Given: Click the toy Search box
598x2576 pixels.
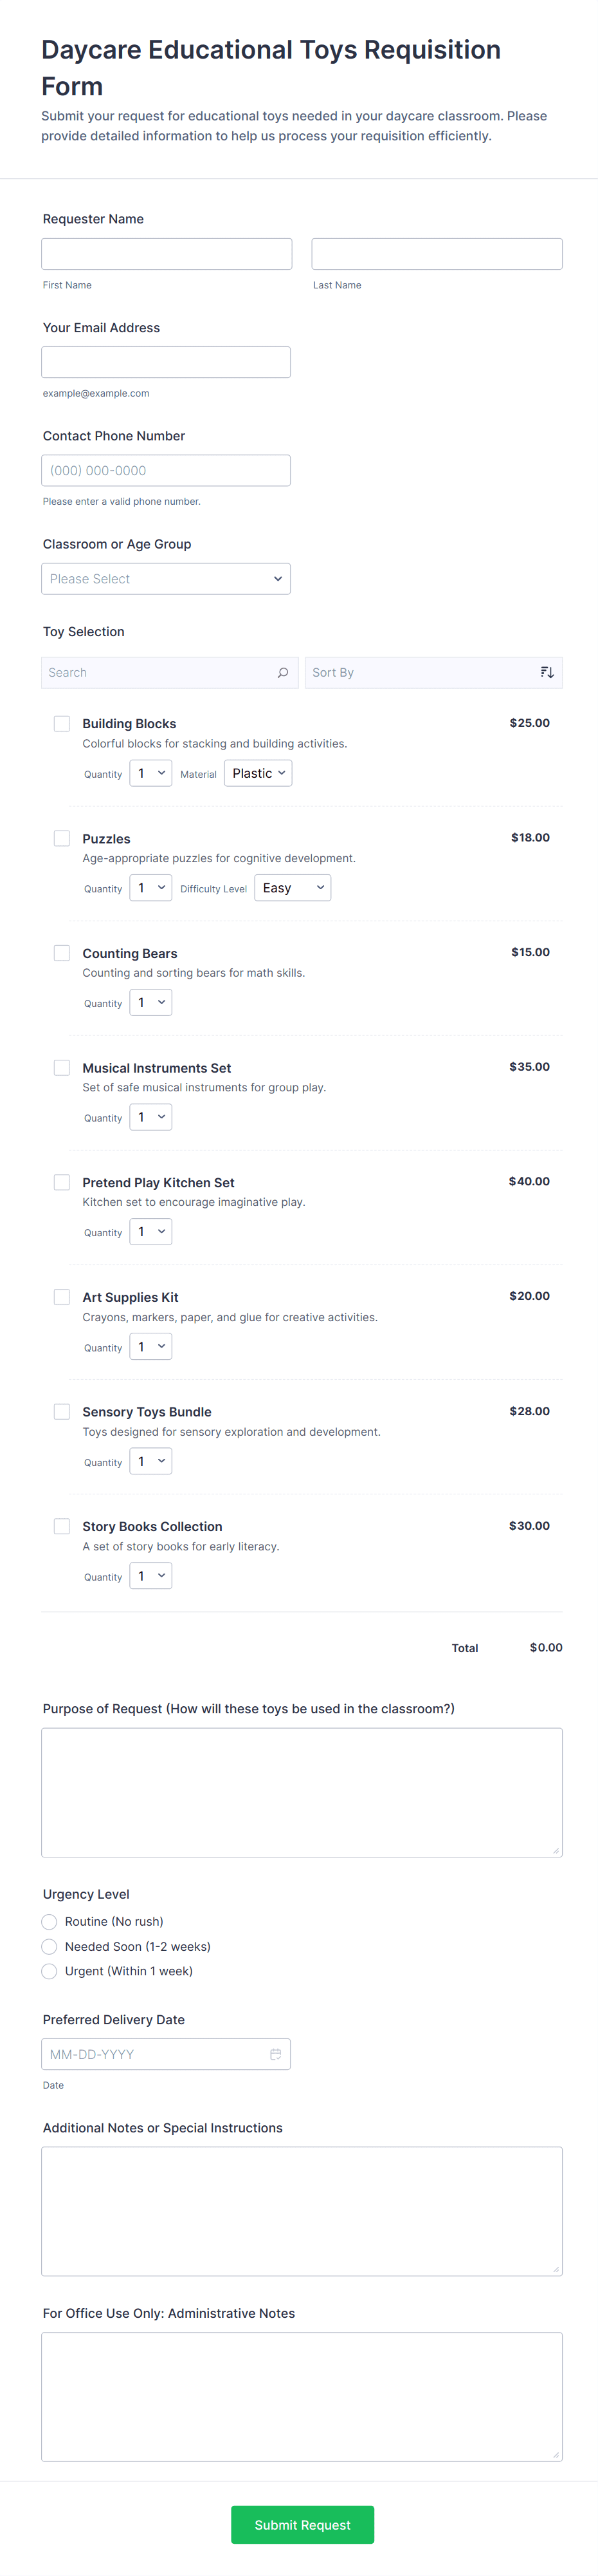Looking at the screenshot, I should point(159,673).
